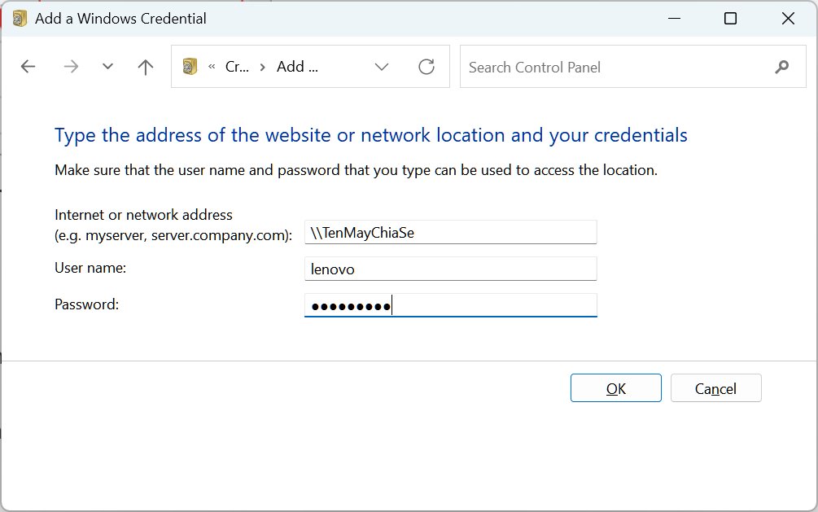
Task: Click into the Password field
Action: point(450,305)
